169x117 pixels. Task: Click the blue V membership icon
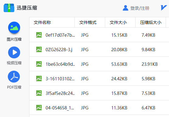tap(164, 8)
